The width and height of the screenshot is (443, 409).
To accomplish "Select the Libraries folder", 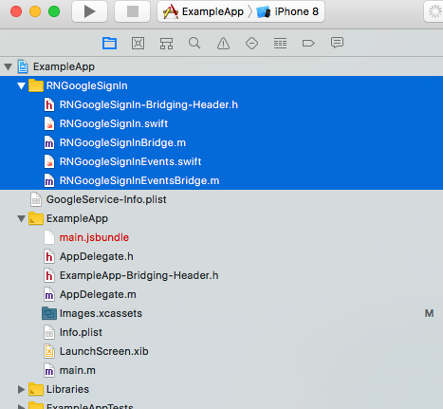I will tap(221, 389).
